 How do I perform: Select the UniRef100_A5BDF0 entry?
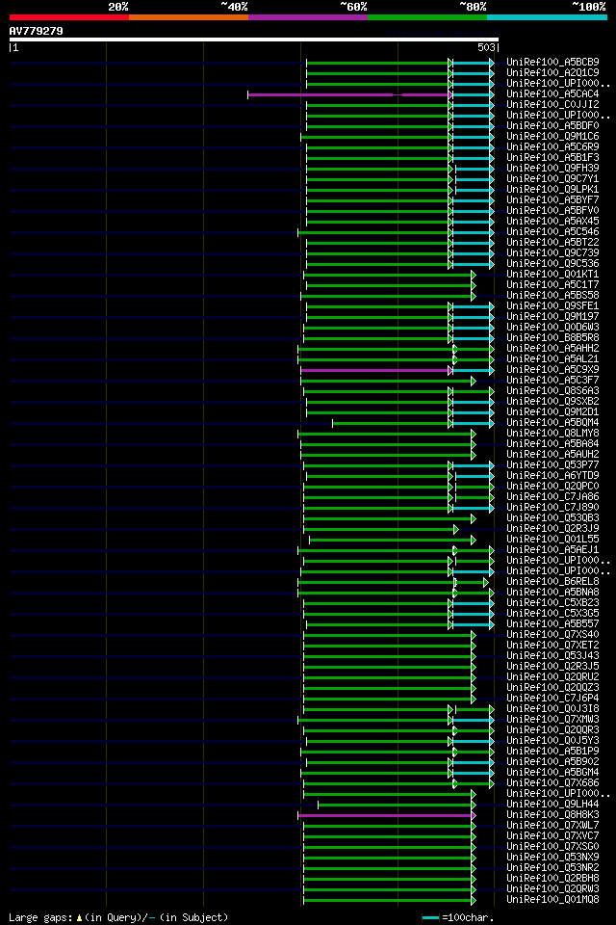(x=552, y=125)
